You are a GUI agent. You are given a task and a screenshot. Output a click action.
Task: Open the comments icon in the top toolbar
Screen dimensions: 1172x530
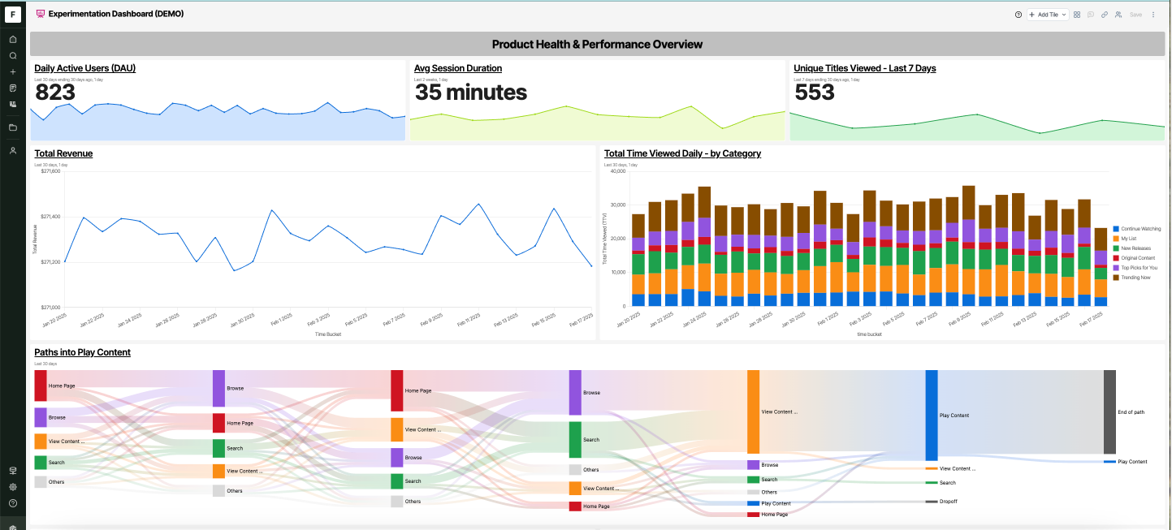(x=1090, y=14)
